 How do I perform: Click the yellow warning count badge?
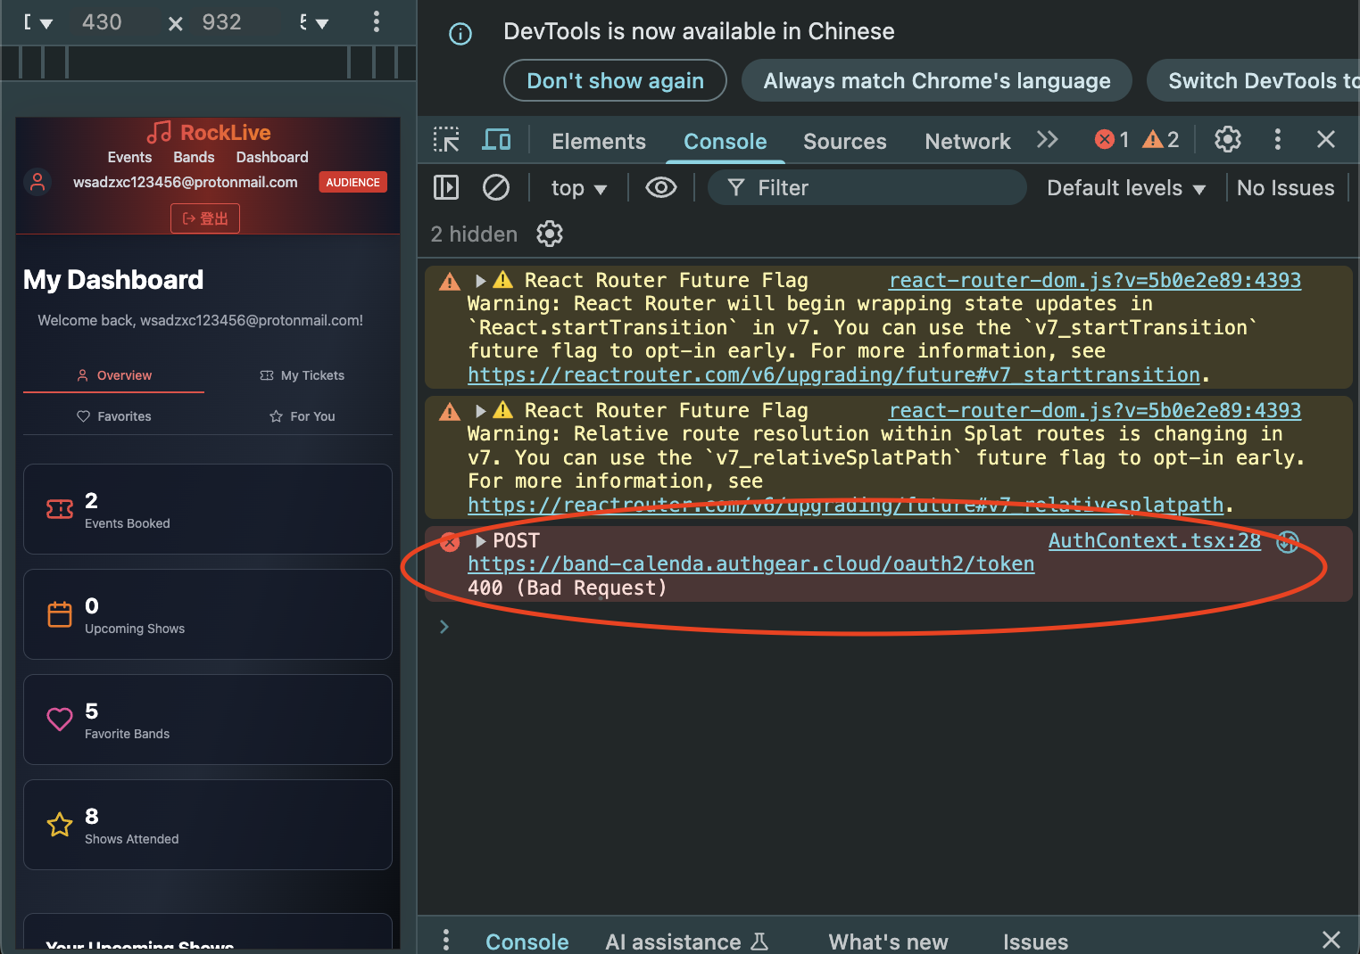(x=1161, y=139)
